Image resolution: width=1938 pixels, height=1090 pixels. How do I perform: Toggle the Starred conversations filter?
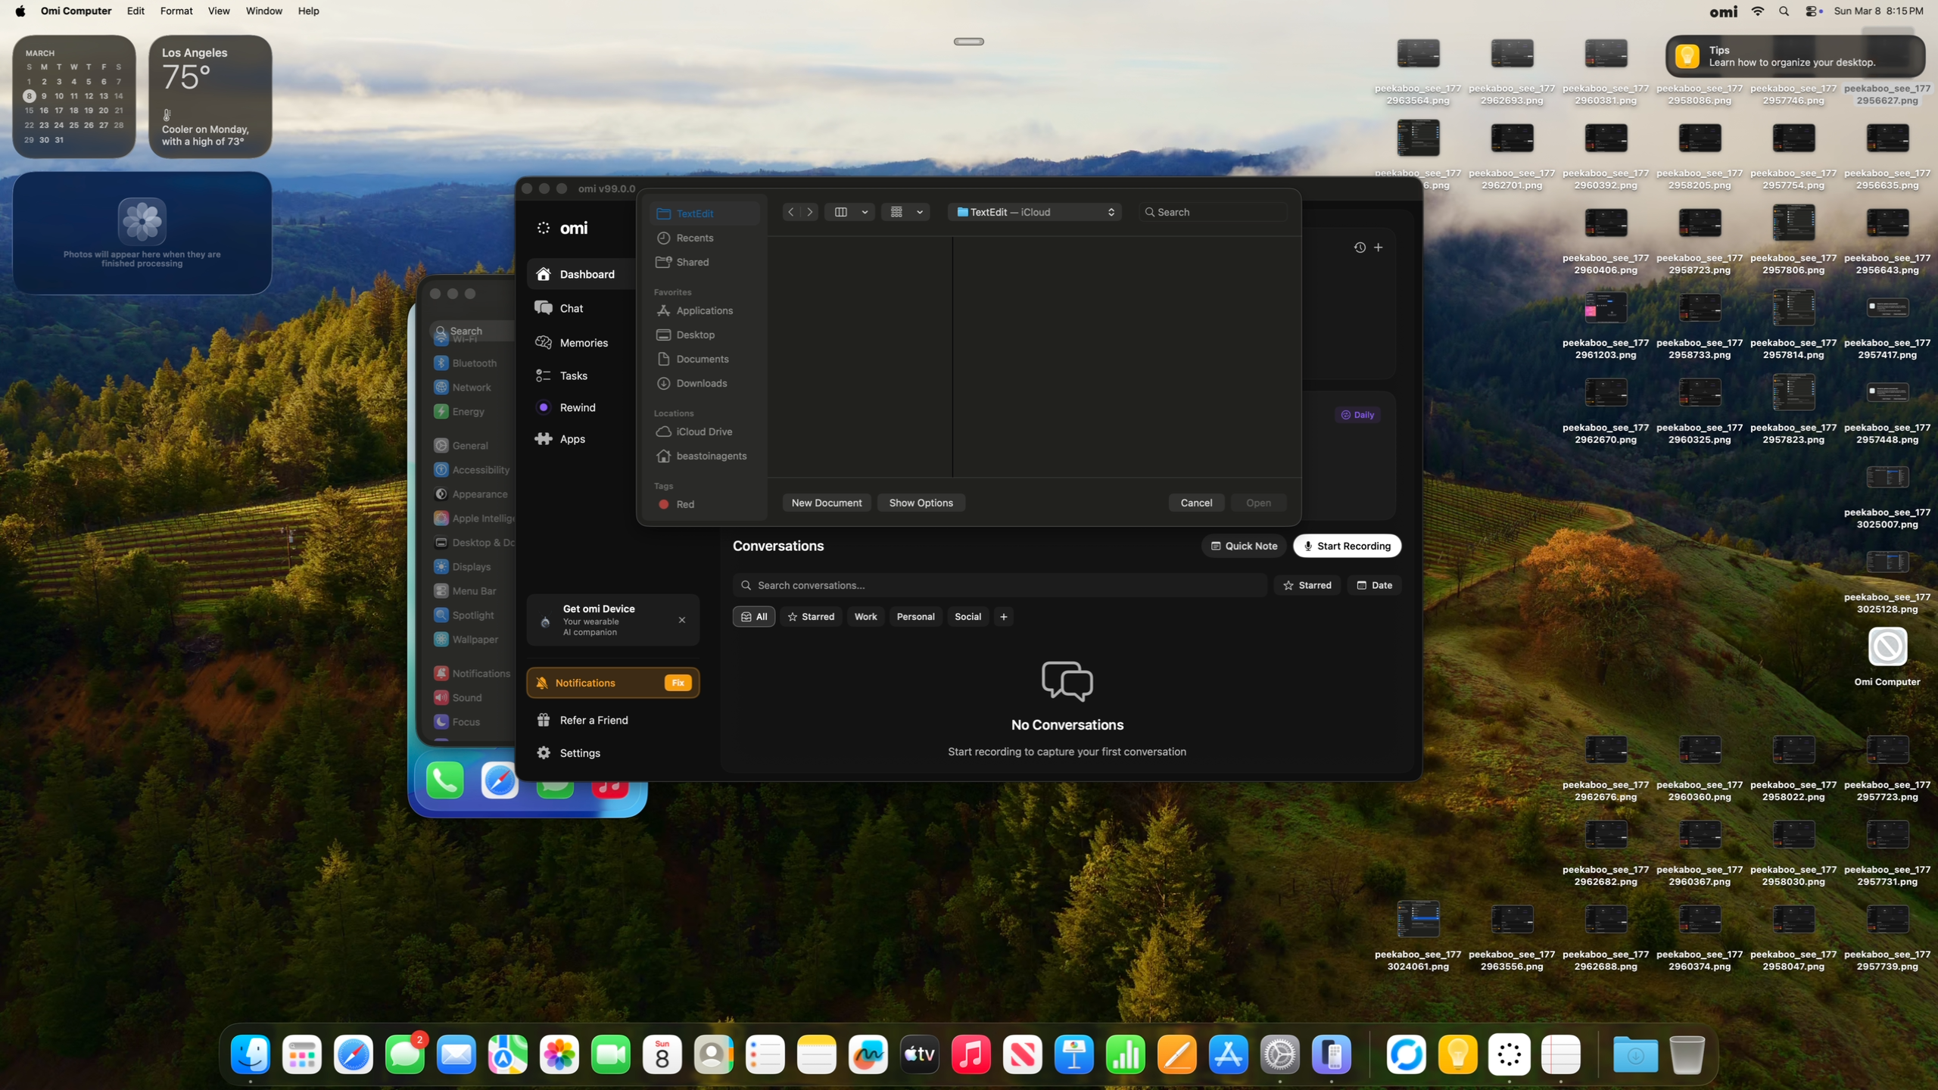click(x=1307, y=585)
